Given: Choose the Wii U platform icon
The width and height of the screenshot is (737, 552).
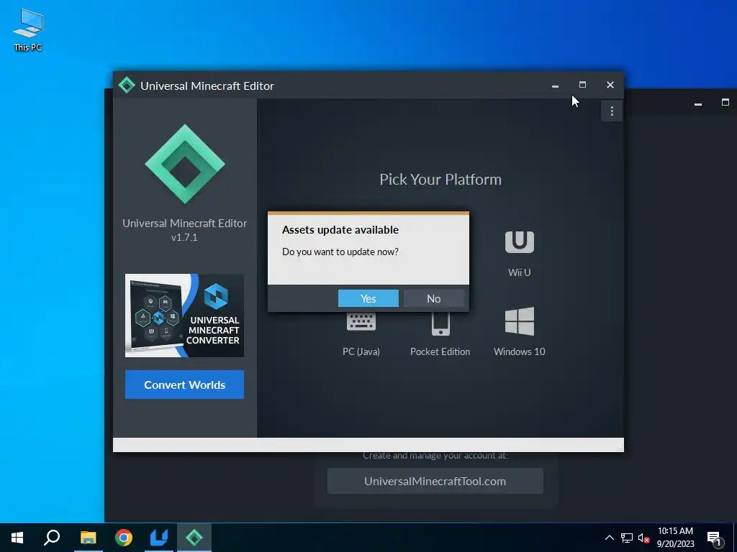Looking at the screenshot, I should click(x=520, y=241).
